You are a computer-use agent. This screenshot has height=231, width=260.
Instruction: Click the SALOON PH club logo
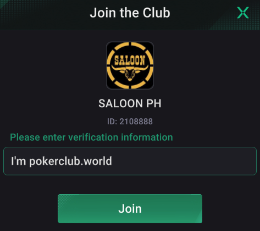[x=130, y=65]
